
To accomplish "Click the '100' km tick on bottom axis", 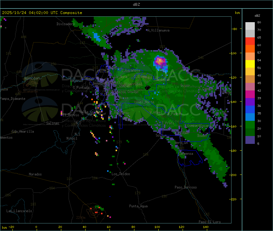I will pos(157,227).
